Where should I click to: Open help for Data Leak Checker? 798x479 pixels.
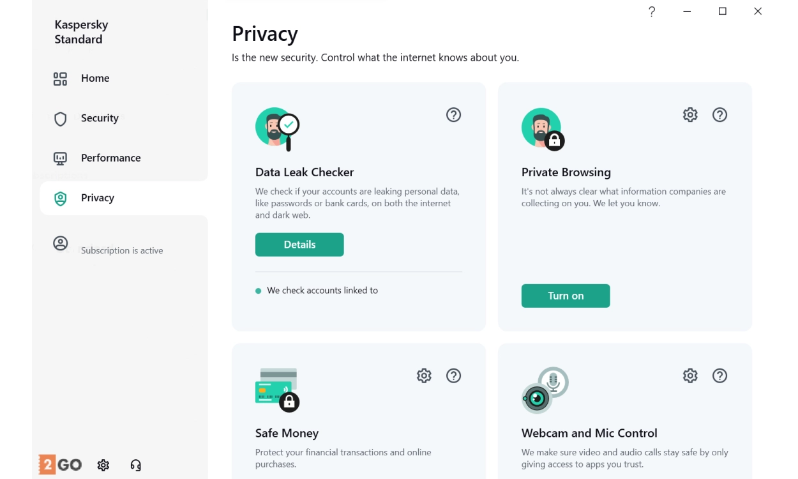[453, 115]
